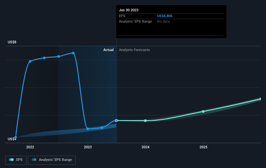This screenshot has width=266, height=168.
Task: Click the 2025 axis label
Action: click(203, 147)
